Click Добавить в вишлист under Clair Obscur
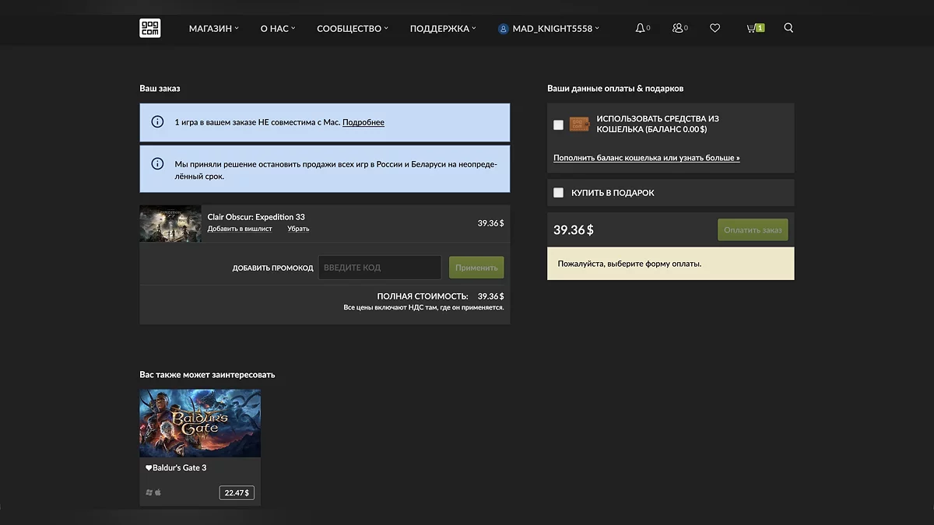The image size is (934, 525). (x=240, y=229)
